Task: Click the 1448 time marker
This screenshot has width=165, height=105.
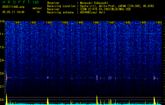Action: [x=127, y=23]
